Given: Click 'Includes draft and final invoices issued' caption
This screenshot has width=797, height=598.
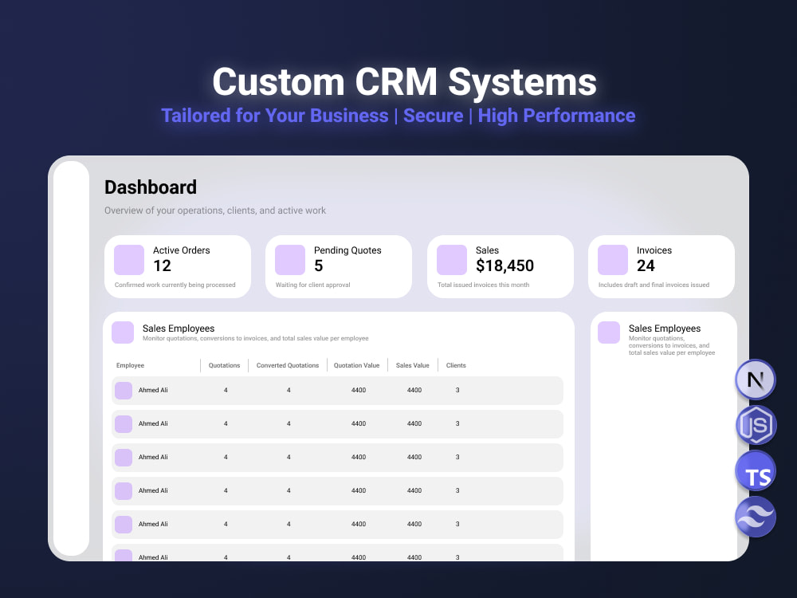Looking at the screenshot, I should (x=654, y=285).
